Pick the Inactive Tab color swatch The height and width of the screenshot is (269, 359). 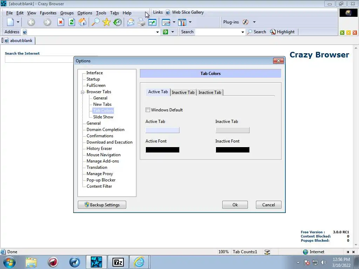(x=232, y=130)
